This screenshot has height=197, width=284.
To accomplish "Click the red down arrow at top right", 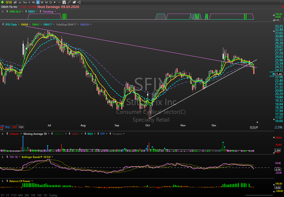I will tap(283, 7).
